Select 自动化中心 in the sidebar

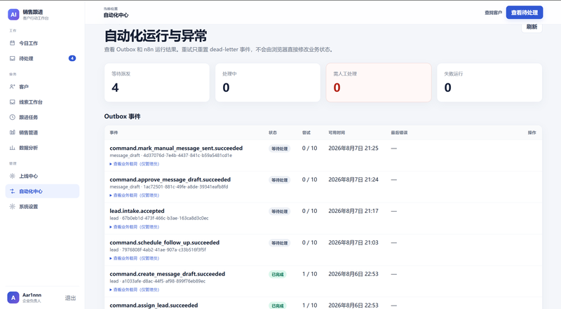(x=42, y=191)
